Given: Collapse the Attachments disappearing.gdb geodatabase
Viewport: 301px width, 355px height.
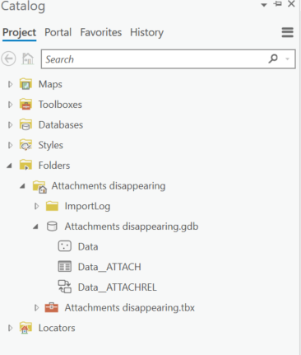Looking at the screenshot, I should pyautogui.click(x=35, y=227).
